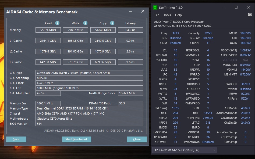255x159 pixels.
Task: Minimize the ZenTimings window
Action: (224, 7)
